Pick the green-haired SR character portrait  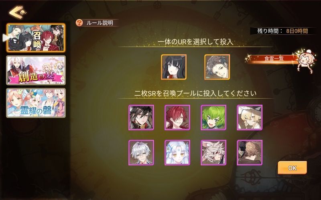pos(213,118)
